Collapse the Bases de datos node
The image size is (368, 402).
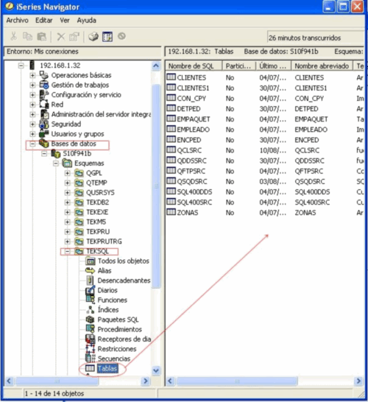[x=32, y=144]
